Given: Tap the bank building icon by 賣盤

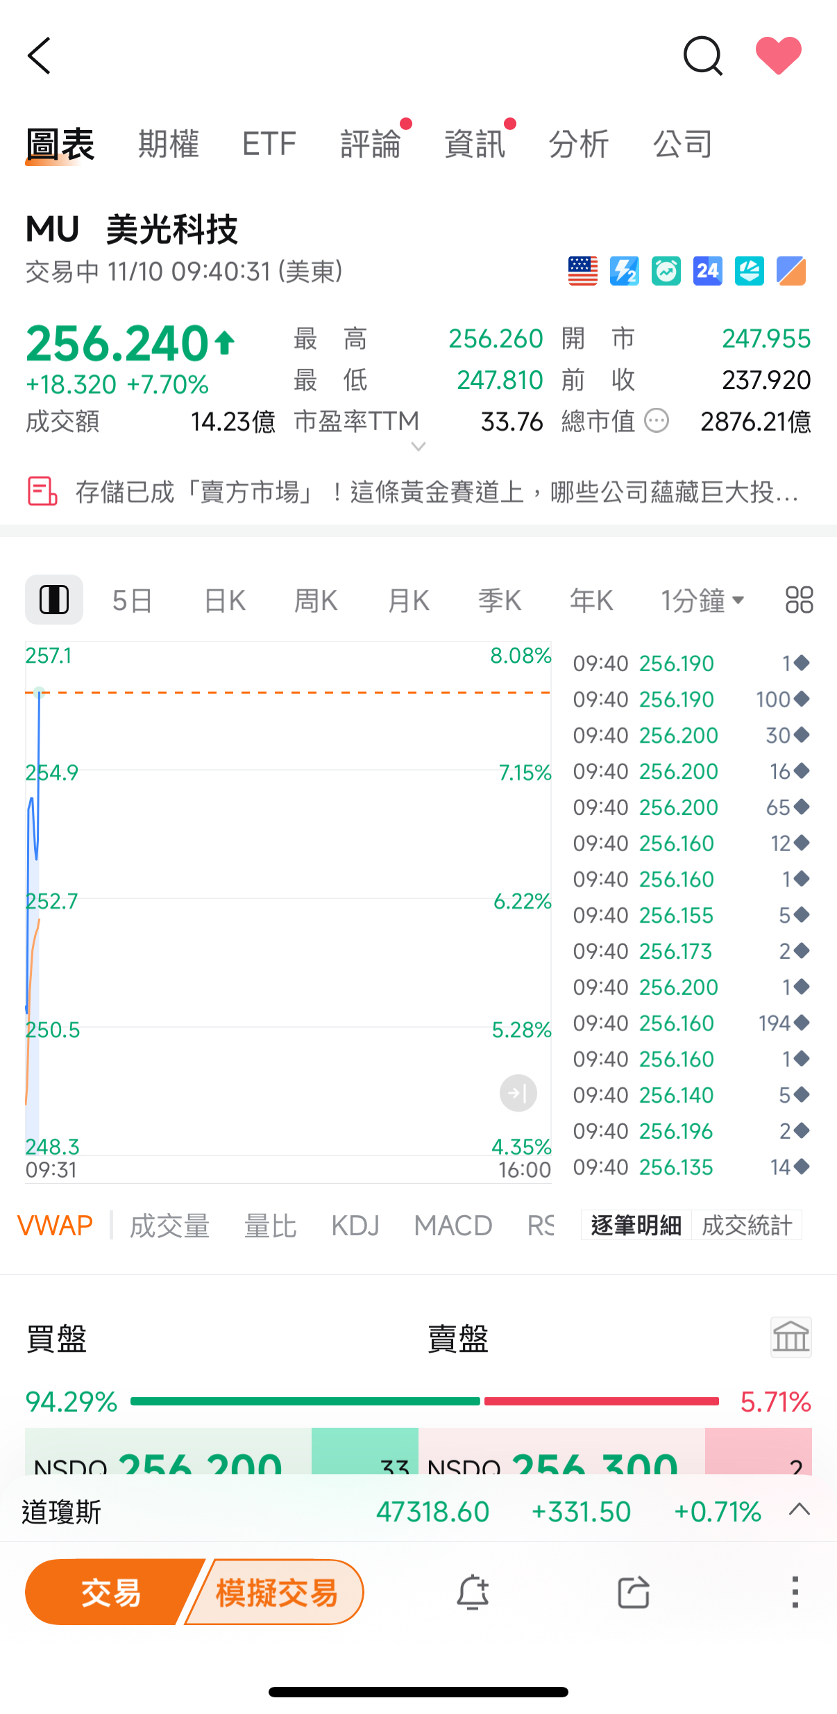Looking at the screenshot, I should 791,1337.
